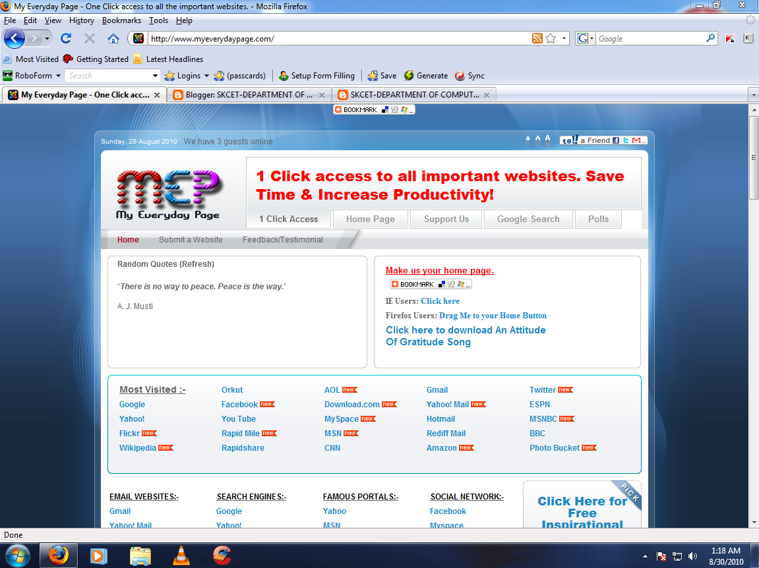
Task: Expand the RoboForm menu dropdown
Action: pyautogui.click(x=58, y=76)
